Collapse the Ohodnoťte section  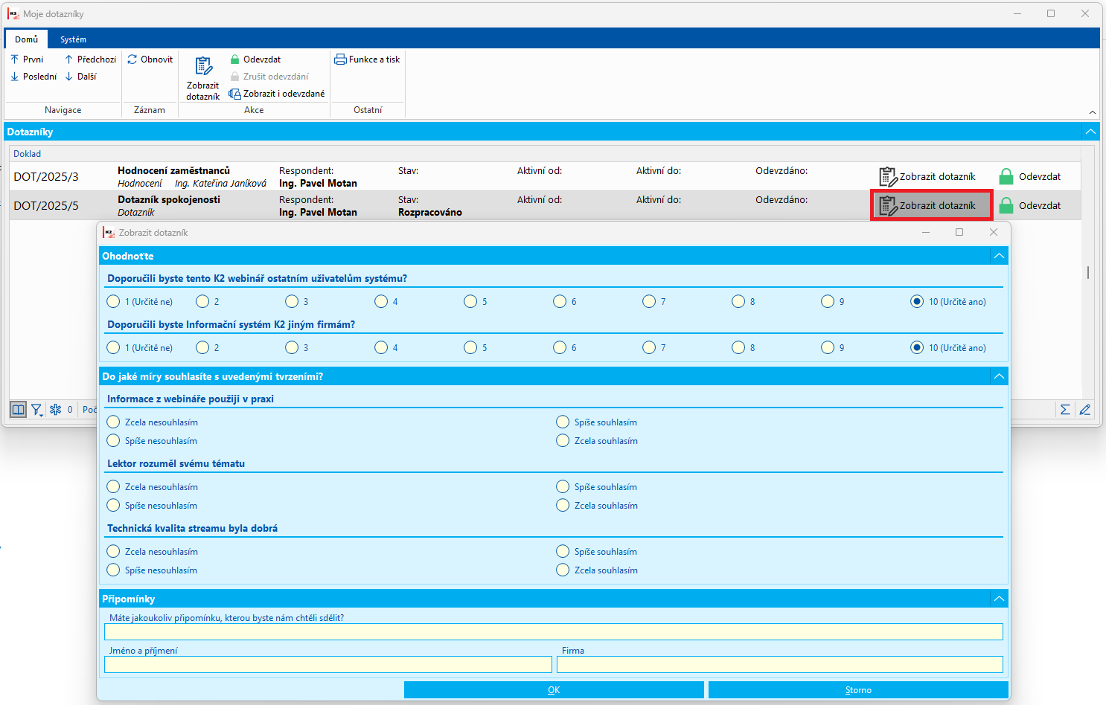pos(999,256)
